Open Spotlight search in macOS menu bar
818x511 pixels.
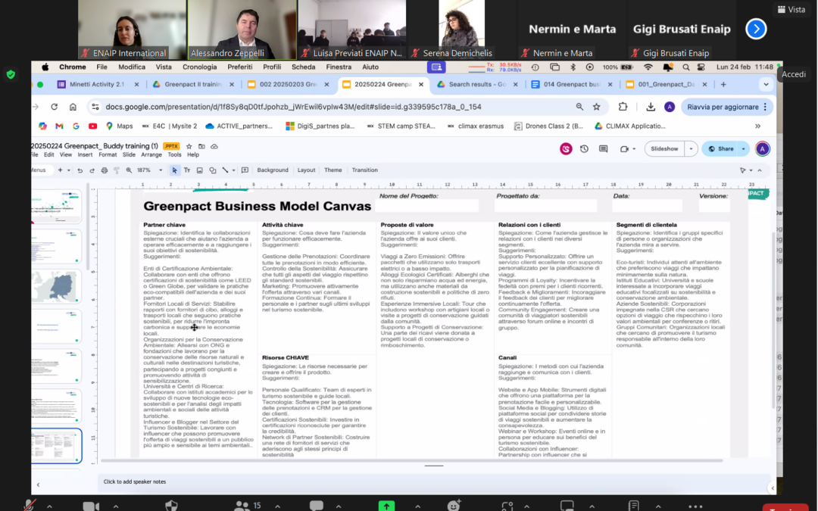686,67
